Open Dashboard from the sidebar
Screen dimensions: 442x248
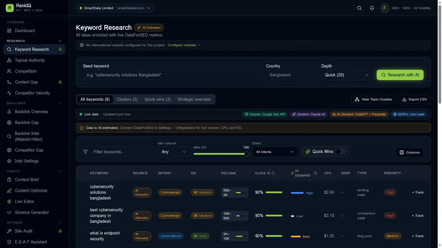[x=34, y=31]
